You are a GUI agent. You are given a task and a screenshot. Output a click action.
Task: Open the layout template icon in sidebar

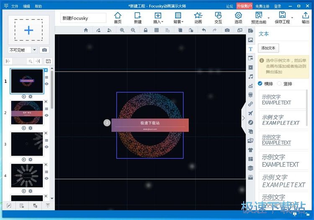[x=250, y=159]
